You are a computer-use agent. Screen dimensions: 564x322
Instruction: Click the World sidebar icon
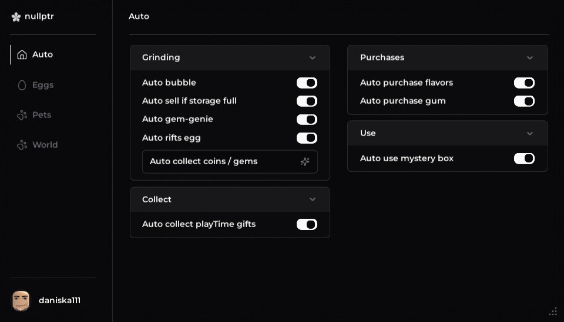pyautogui.click(x=22, y=145)
